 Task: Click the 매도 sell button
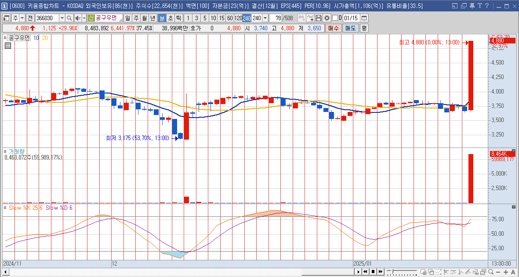coord(351,28)
